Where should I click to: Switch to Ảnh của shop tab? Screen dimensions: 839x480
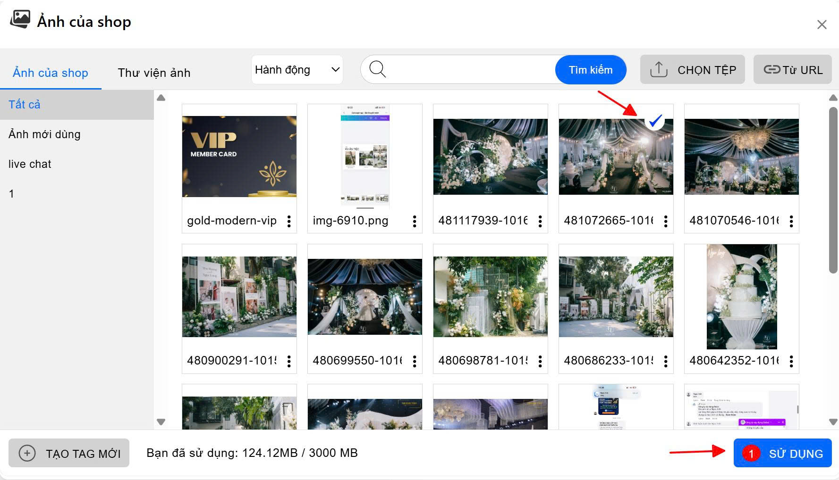[51, 73]
